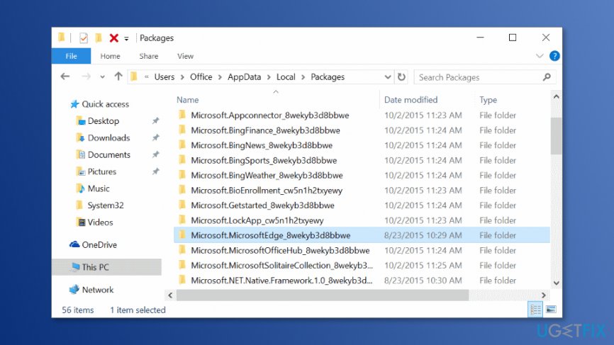Select the Microsoft.BingSports_8wekyb3d8bbwe folder
The width and height of the screenshot is (614, 345).
(362, 160)
